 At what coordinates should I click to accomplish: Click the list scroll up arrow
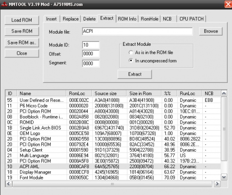[224, 93]
